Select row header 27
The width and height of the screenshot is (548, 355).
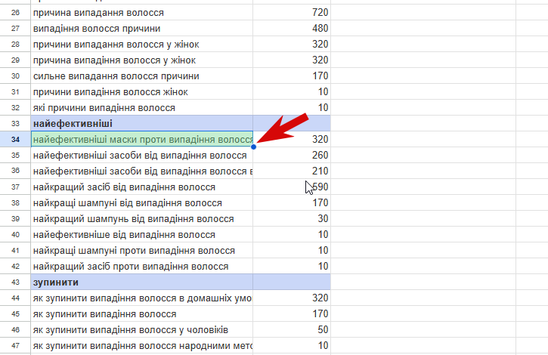tap(15, 28)
